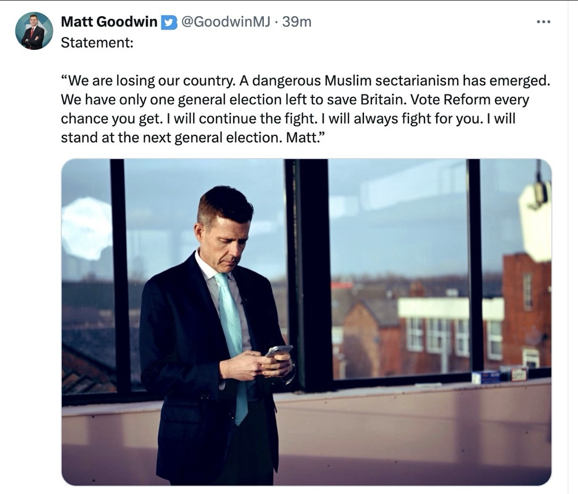Screen dimensions: 578x494
Task: Expand the attached photo in the tweet
Action: click(306, 321)
